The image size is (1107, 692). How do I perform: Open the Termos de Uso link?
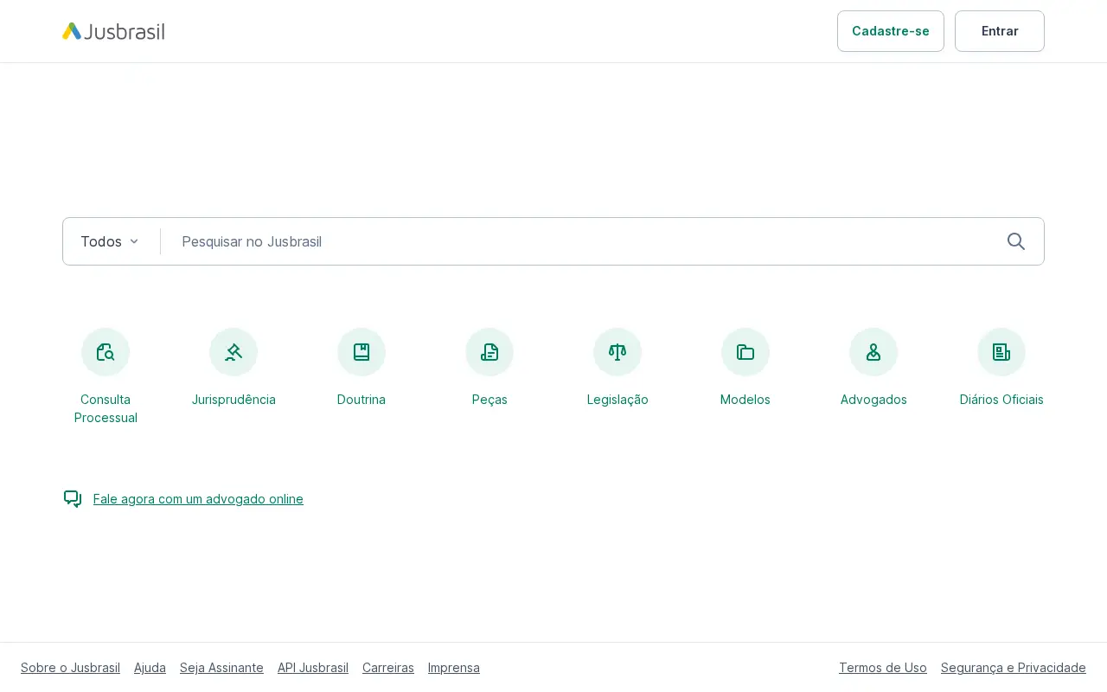[x=883, y=668]
